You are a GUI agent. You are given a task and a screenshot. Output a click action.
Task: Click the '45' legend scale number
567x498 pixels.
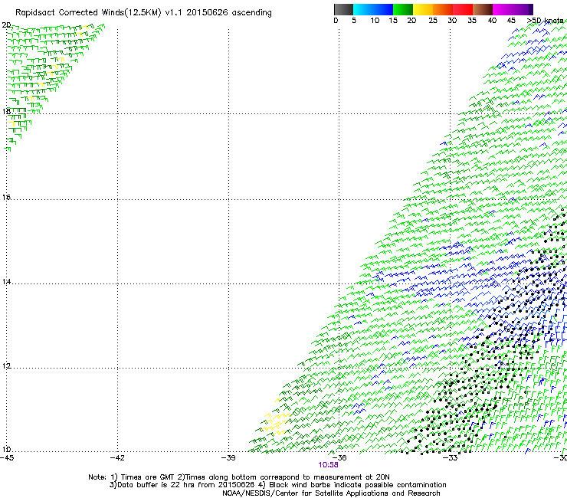pos(511,21)
